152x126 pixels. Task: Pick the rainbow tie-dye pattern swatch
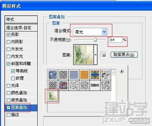(95, 75)
